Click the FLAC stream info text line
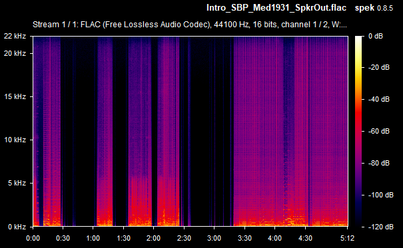Viewport: 403px width, 248px height. (x=190, y=25)
